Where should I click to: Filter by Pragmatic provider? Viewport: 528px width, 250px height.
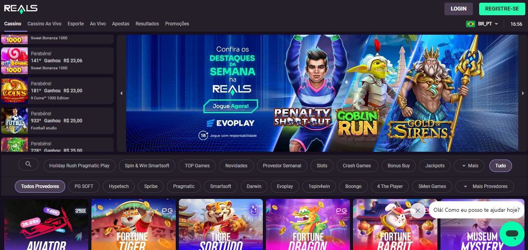(184, 186)
